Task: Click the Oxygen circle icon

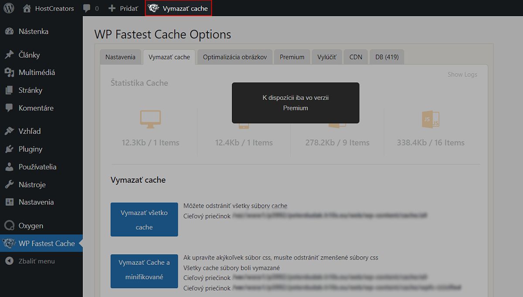Action: click(x=9, y=225)
